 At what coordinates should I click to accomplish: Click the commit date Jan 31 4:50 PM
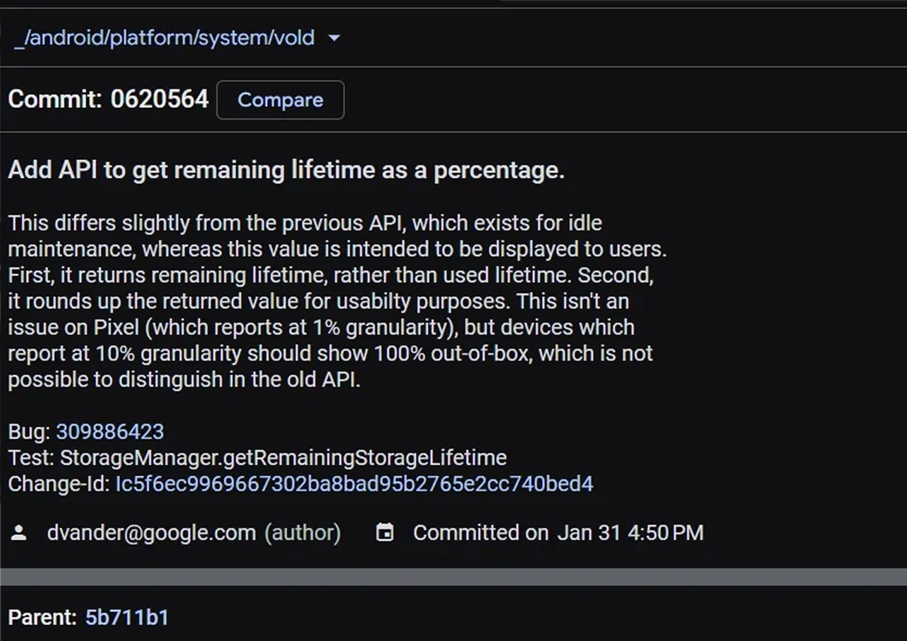(x=630, y=533)
